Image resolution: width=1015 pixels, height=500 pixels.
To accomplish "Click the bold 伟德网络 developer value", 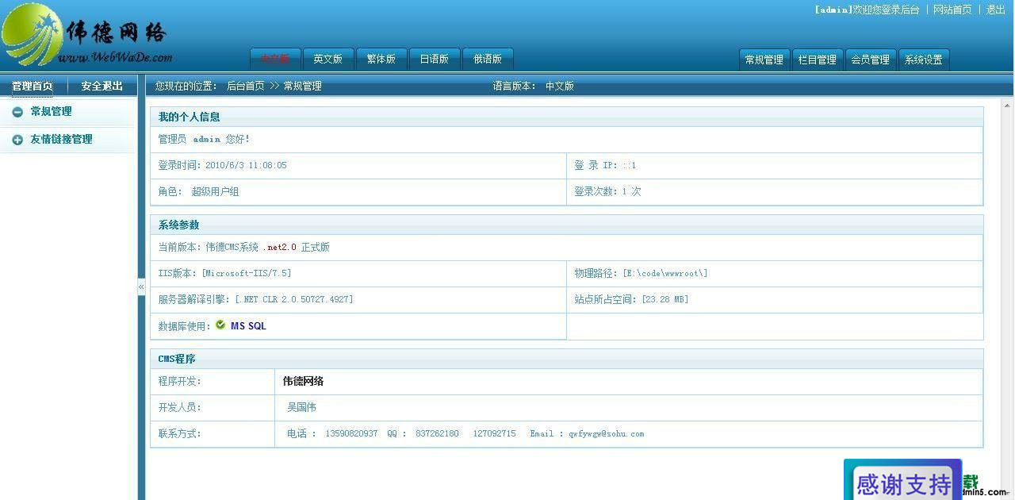I will pyautogui.click(x=303, y=382).
